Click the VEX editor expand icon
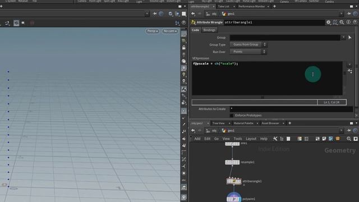The height and width of the screenshot is (202, 359). coord(350,71)
